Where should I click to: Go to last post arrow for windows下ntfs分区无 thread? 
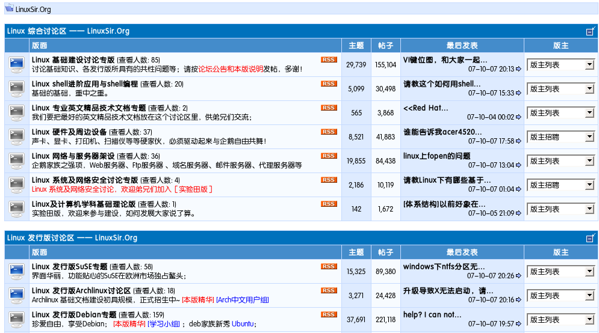(518, 276)
